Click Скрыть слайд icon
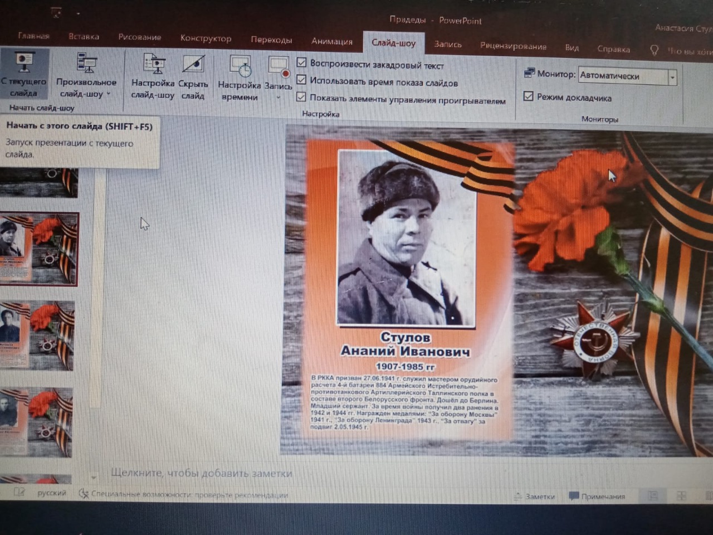The width and height of the screenshot is (713, 535). tap(193, 65)
